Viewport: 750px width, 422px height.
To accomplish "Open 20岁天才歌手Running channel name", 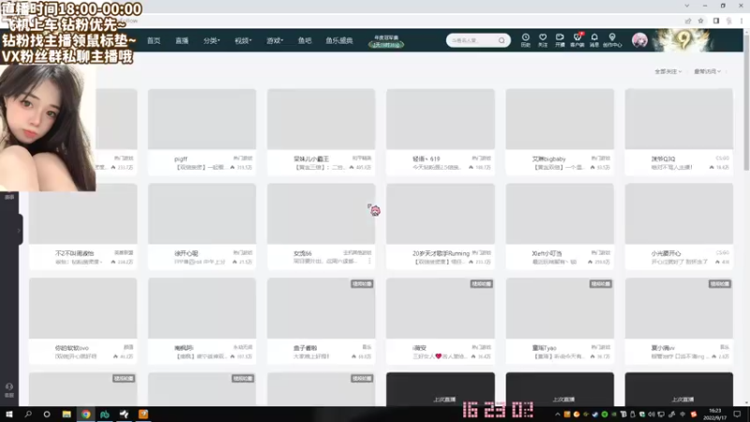I will (x=441, y=253).
